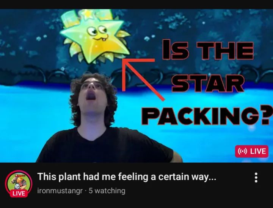
Task: Click the red LIVE badge on thumbnail
Action: click(x=252, y=151)
